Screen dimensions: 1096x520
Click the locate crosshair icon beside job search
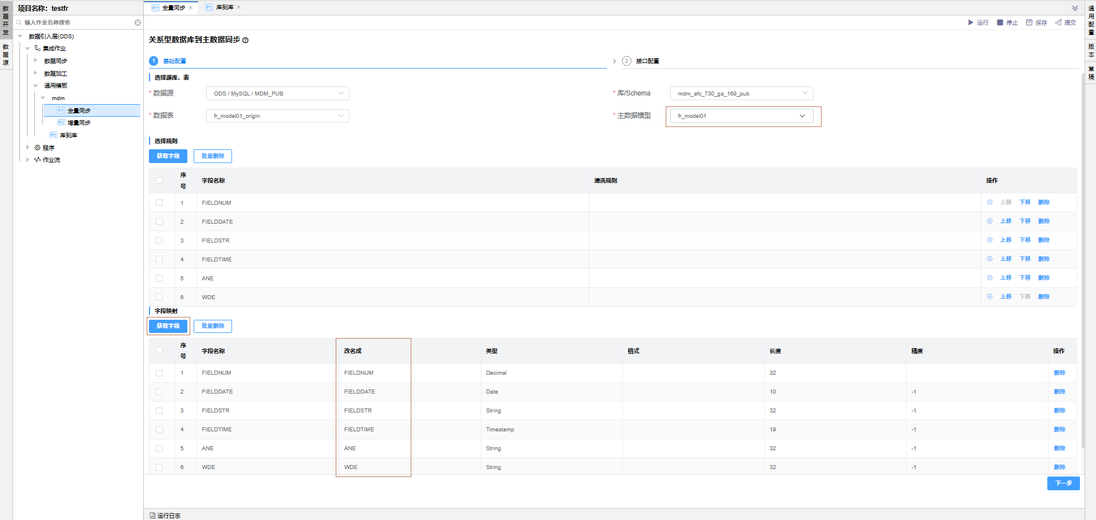coord(138,23)
